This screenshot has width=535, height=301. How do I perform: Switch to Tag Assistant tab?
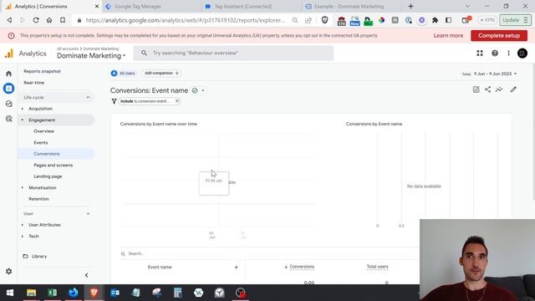[x=252, y=7]
